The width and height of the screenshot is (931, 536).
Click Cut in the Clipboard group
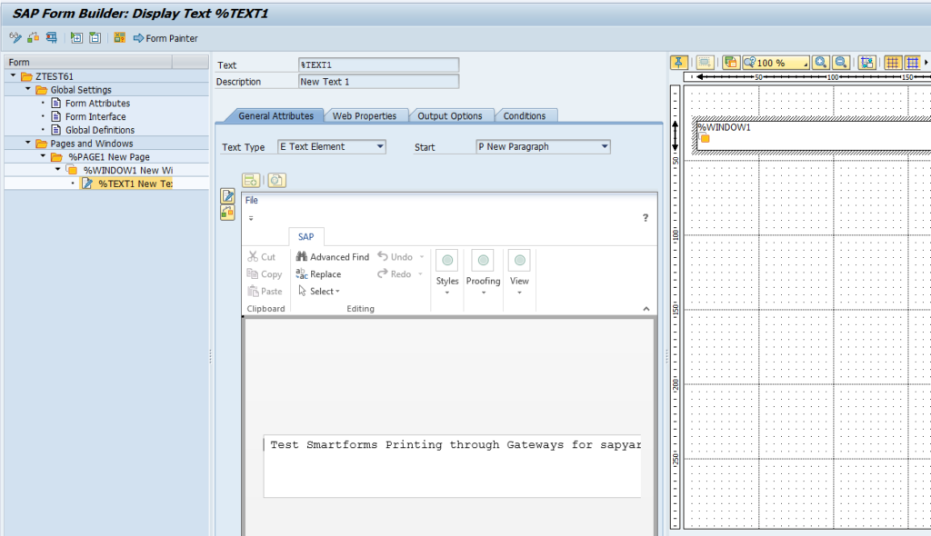click(x=262, y=257)
